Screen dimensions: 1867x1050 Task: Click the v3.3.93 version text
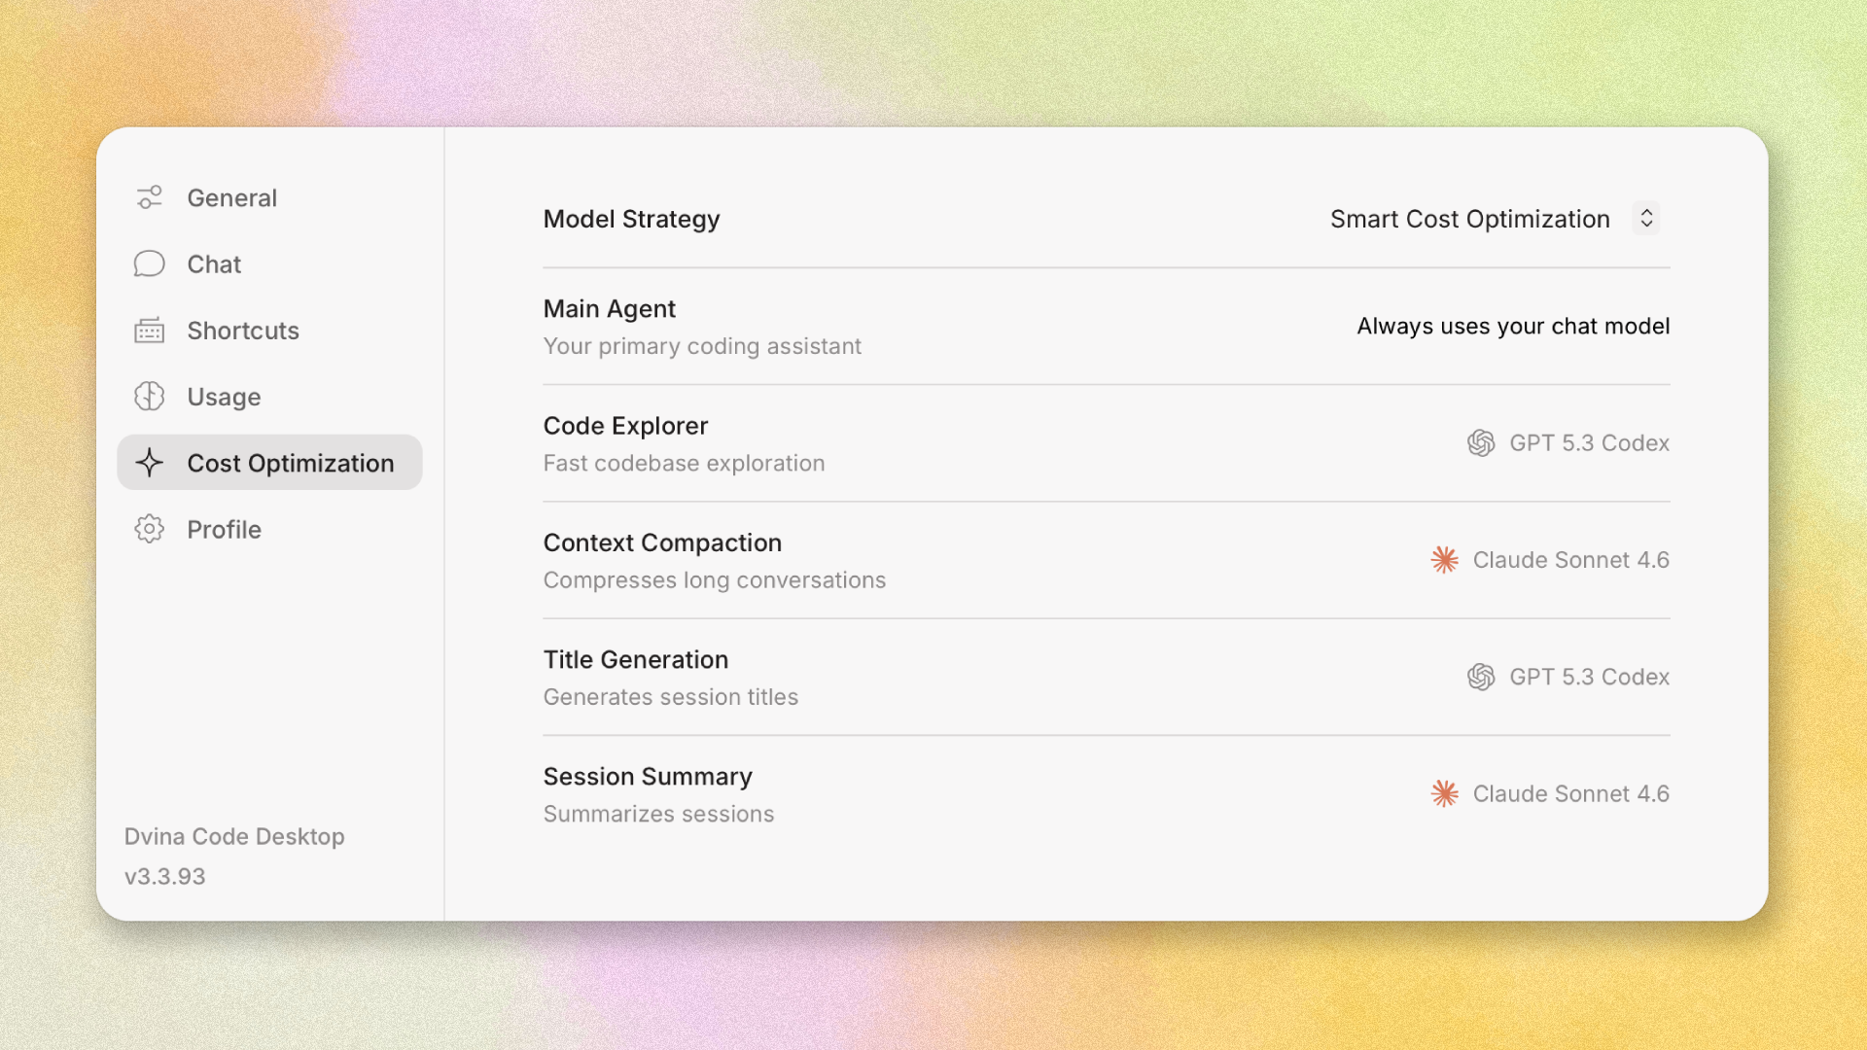click(165, 876)
